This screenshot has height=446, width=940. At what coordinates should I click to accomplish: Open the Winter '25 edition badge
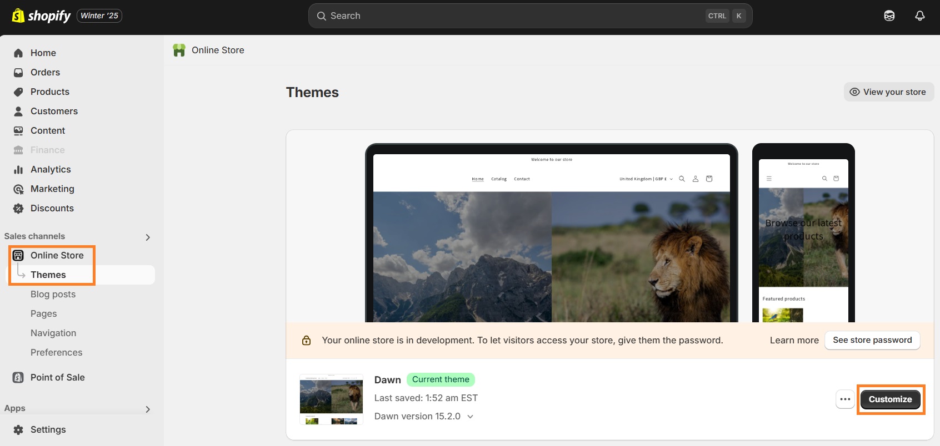click(99, 16)
